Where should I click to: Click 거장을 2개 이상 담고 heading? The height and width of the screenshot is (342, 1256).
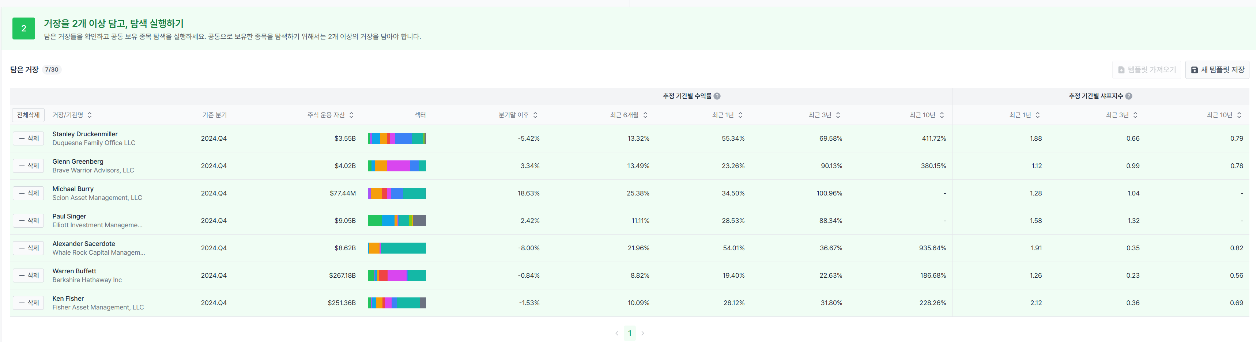point(114,23)
